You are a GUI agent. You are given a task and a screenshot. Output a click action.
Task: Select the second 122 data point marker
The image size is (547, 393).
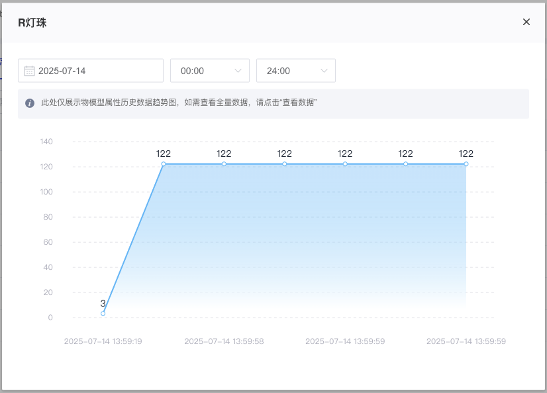224,164
